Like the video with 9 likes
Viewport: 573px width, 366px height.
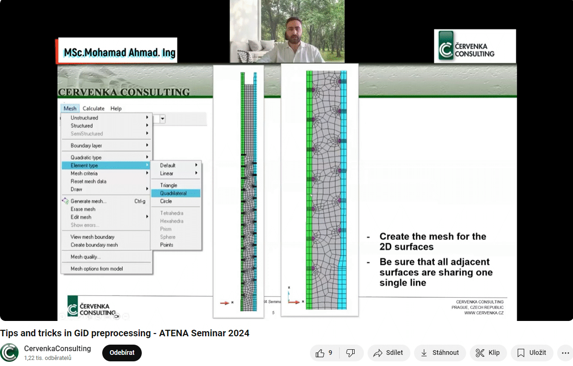[x=323, y=353]
